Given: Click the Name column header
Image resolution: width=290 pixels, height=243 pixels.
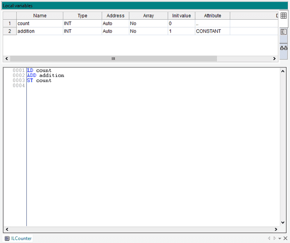Looking at the screenshot, I should coord(40,16).
